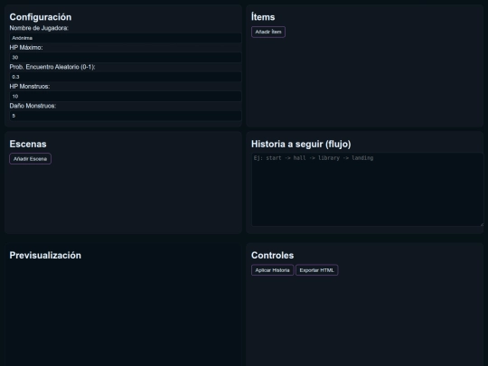Viewport: 488px width, 366px height.
Task: Focus the HP Máximo input field
Action: click(126, 57)
